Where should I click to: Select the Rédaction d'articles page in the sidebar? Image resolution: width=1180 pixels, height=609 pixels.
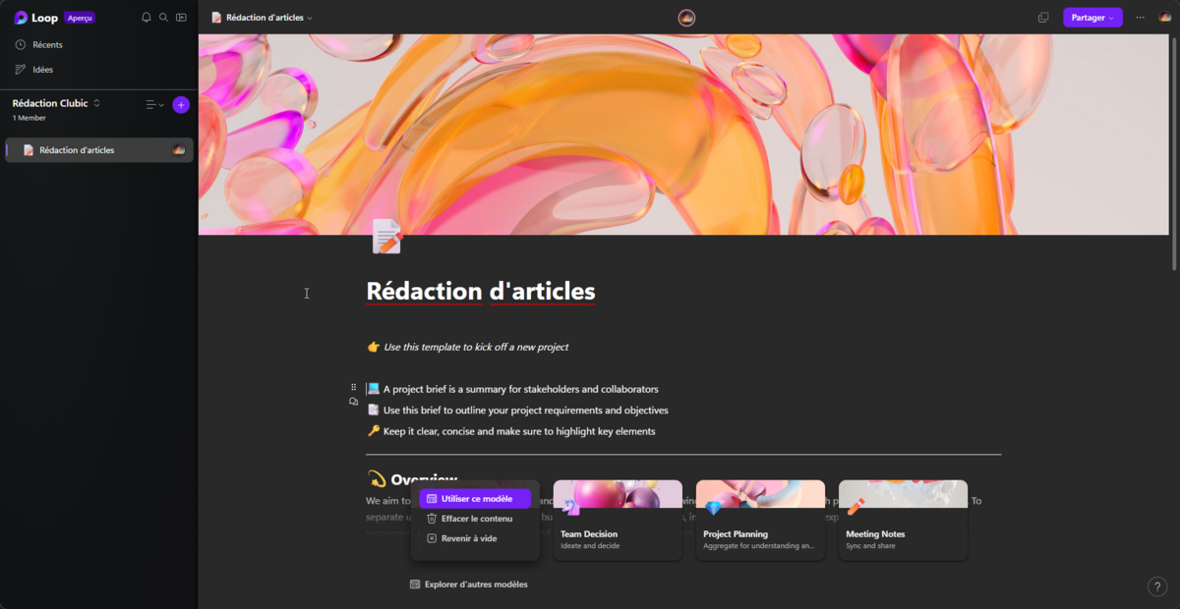98,150
